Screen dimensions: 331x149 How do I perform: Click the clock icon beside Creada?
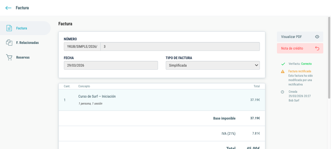click(282, 92)
